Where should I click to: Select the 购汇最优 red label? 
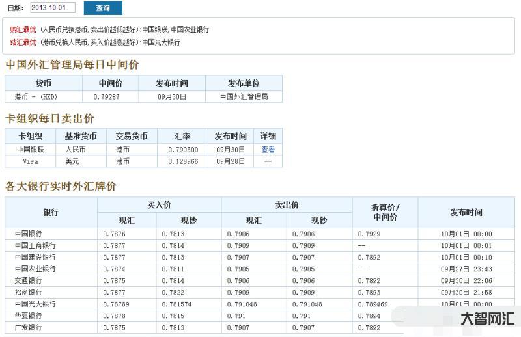(x=23, y=30)
